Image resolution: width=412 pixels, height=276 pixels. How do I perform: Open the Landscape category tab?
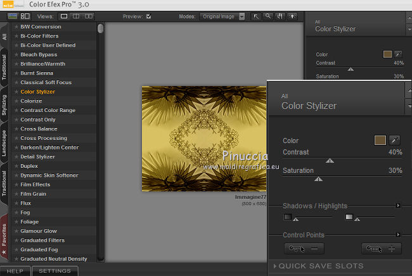4,143
